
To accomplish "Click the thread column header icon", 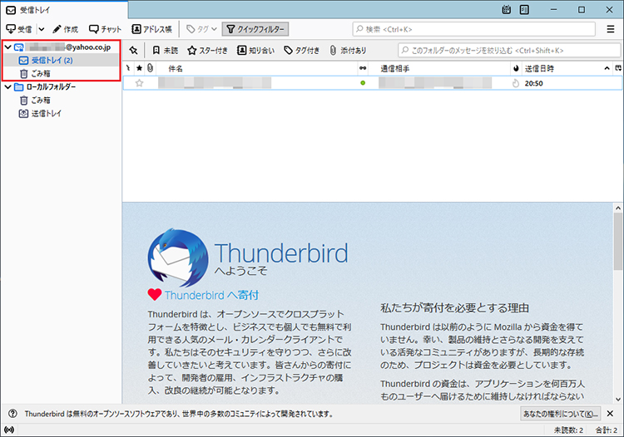I will (128, 68).
